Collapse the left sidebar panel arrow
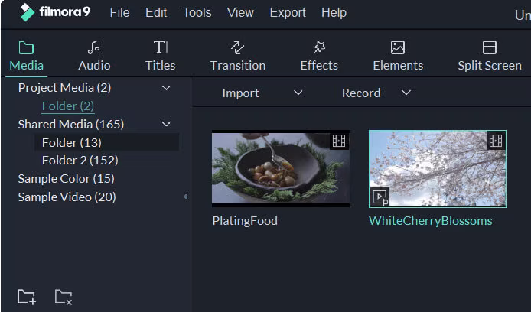Viewport: 531px width, 312px height. [x=185, y=197]
